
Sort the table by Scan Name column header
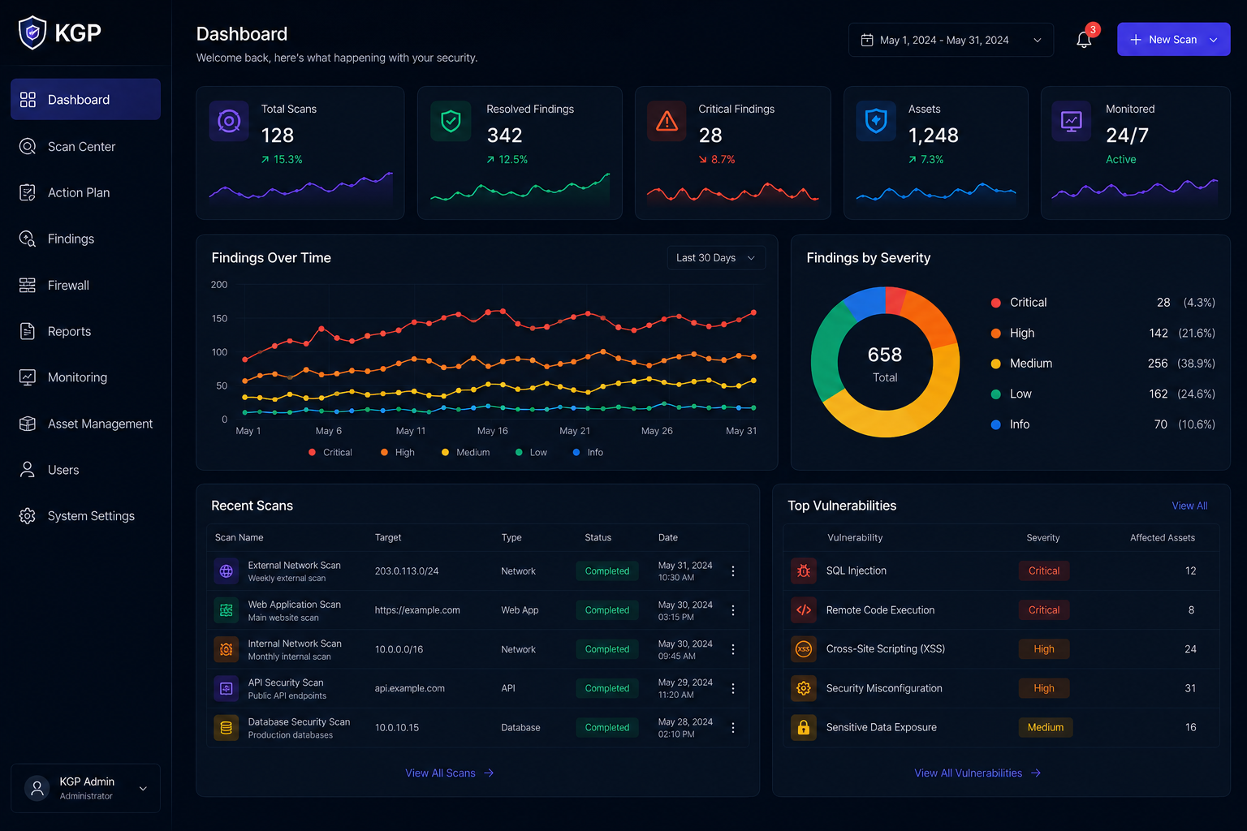click(x=239, y=538)
